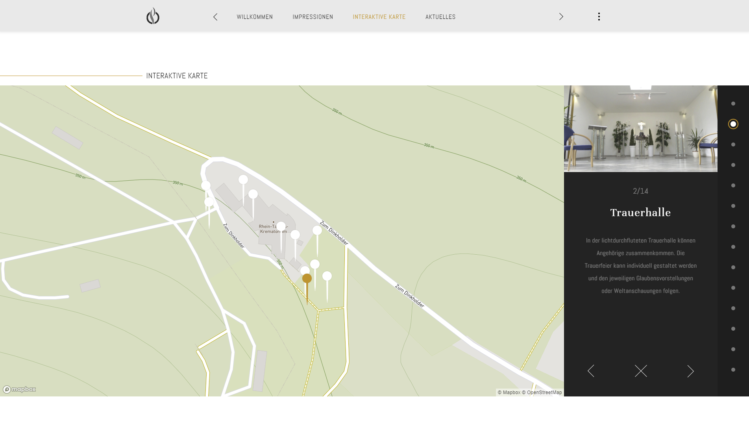Select the westernmost white map pin

[x=206, y=186]
